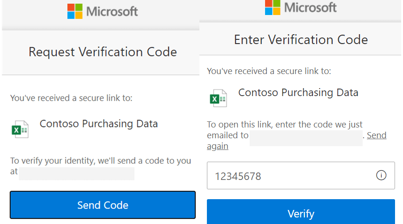Click the Microsoft logo in the Enter panel
The width and height of the screenshot is (403, 224).
(x=273, y=7)
